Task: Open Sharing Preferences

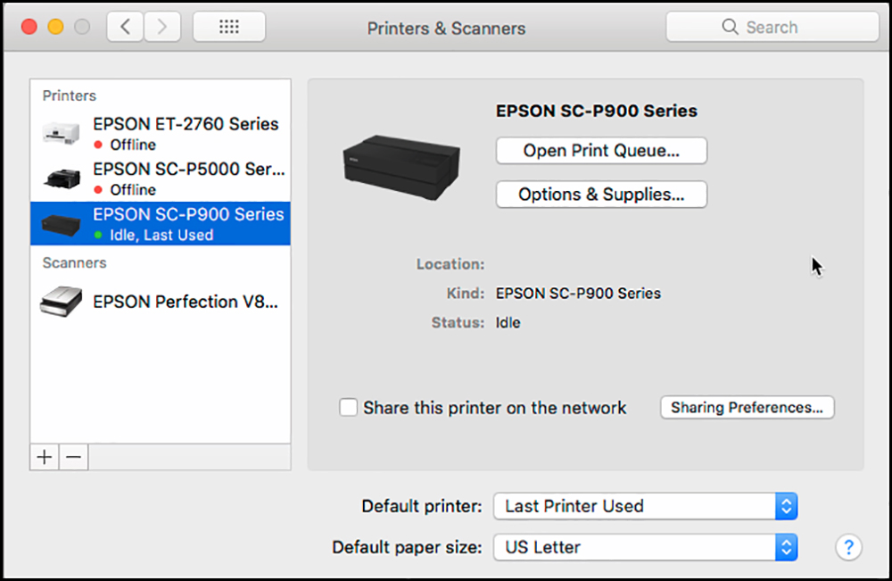Action: pyautogui.click(x=747, y=408)
